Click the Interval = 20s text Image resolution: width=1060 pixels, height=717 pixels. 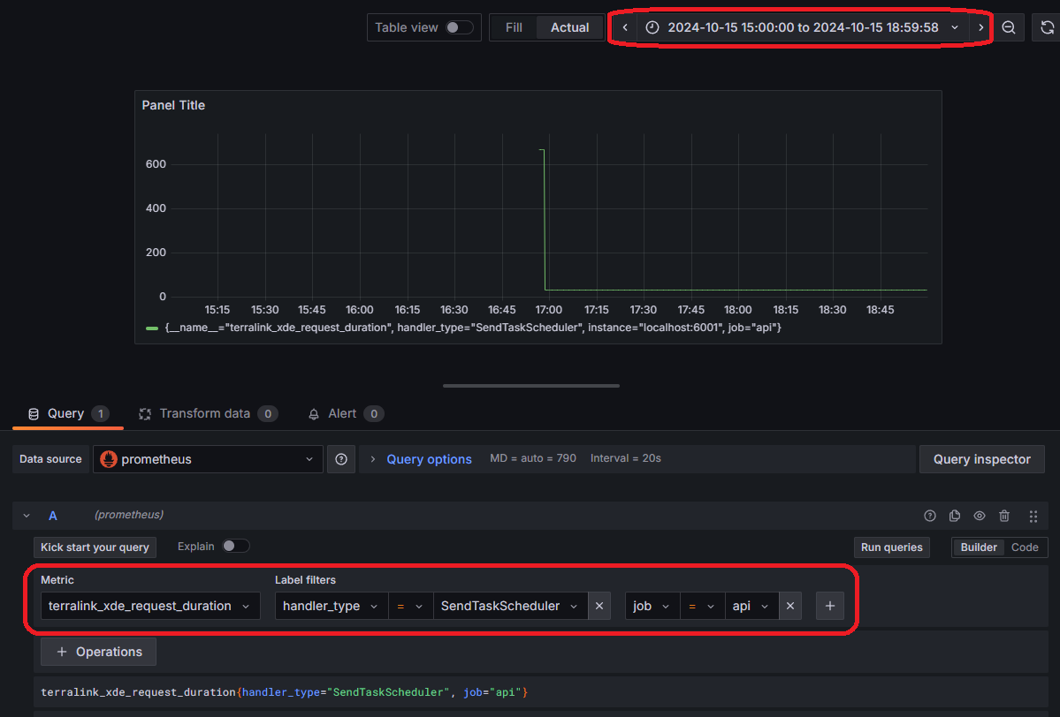[625, 458]
